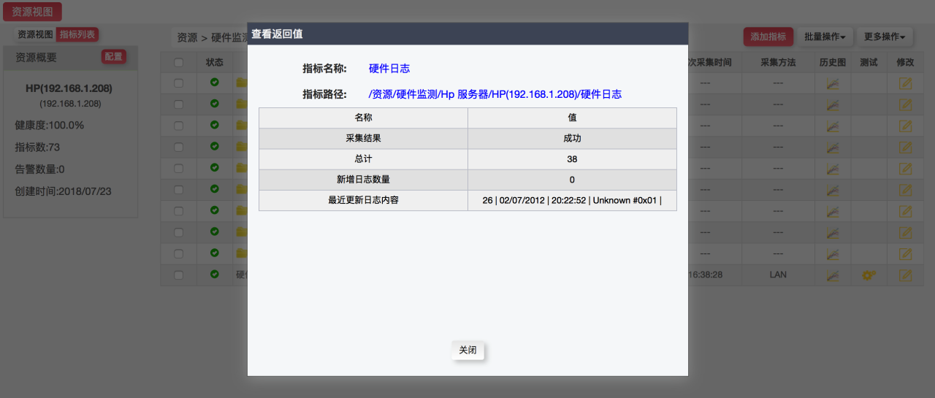
Task: Open history chart icon in first table row
Action: pyautogui.click(x=832, y=83)
